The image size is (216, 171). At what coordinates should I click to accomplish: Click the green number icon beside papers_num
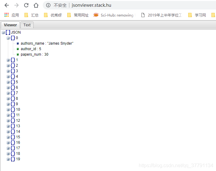pos(18,54)
